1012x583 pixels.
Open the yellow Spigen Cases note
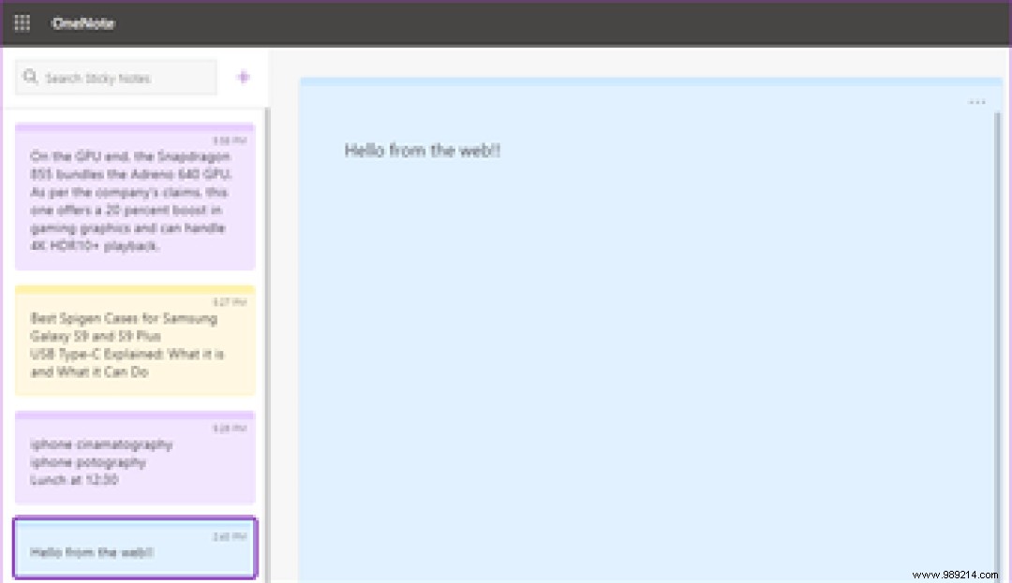point(135,340)
